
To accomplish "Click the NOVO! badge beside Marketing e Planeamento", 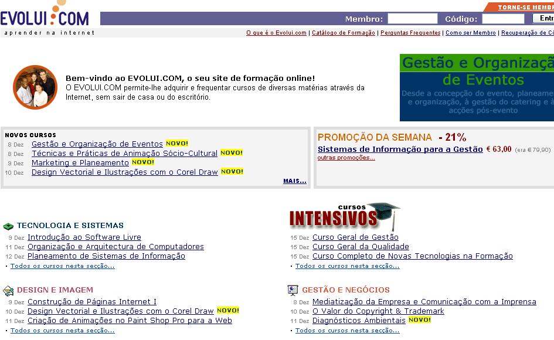I will [x=143, y=162].
